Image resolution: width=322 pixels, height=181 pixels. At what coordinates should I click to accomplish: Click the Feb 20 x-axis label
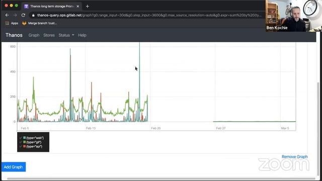pos(156,128)
